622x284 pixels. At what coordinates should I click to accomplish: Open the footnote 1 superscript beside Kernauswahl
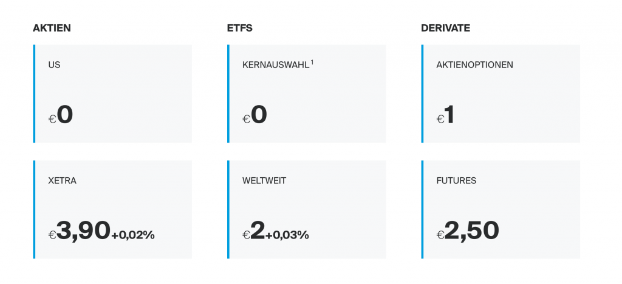point(312,62)
